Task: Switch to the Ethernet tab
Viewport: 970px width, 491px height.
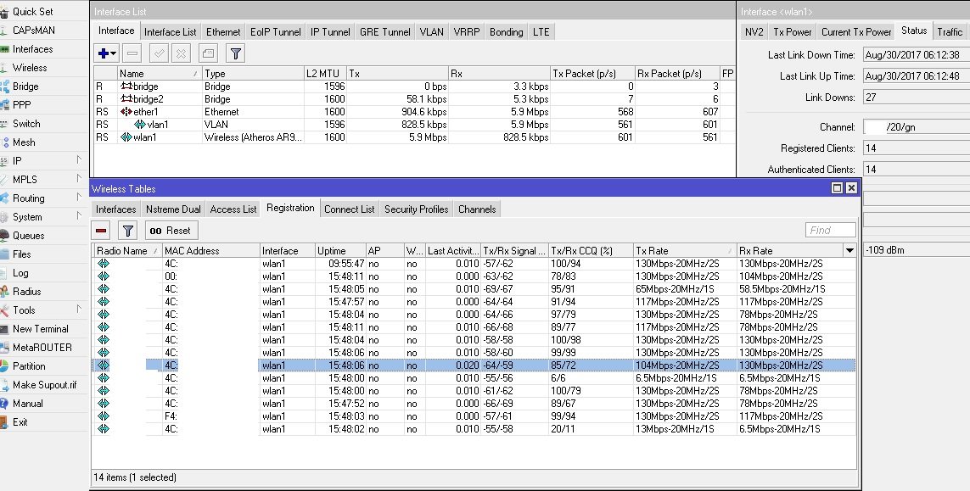Action: tap(223, 32)
